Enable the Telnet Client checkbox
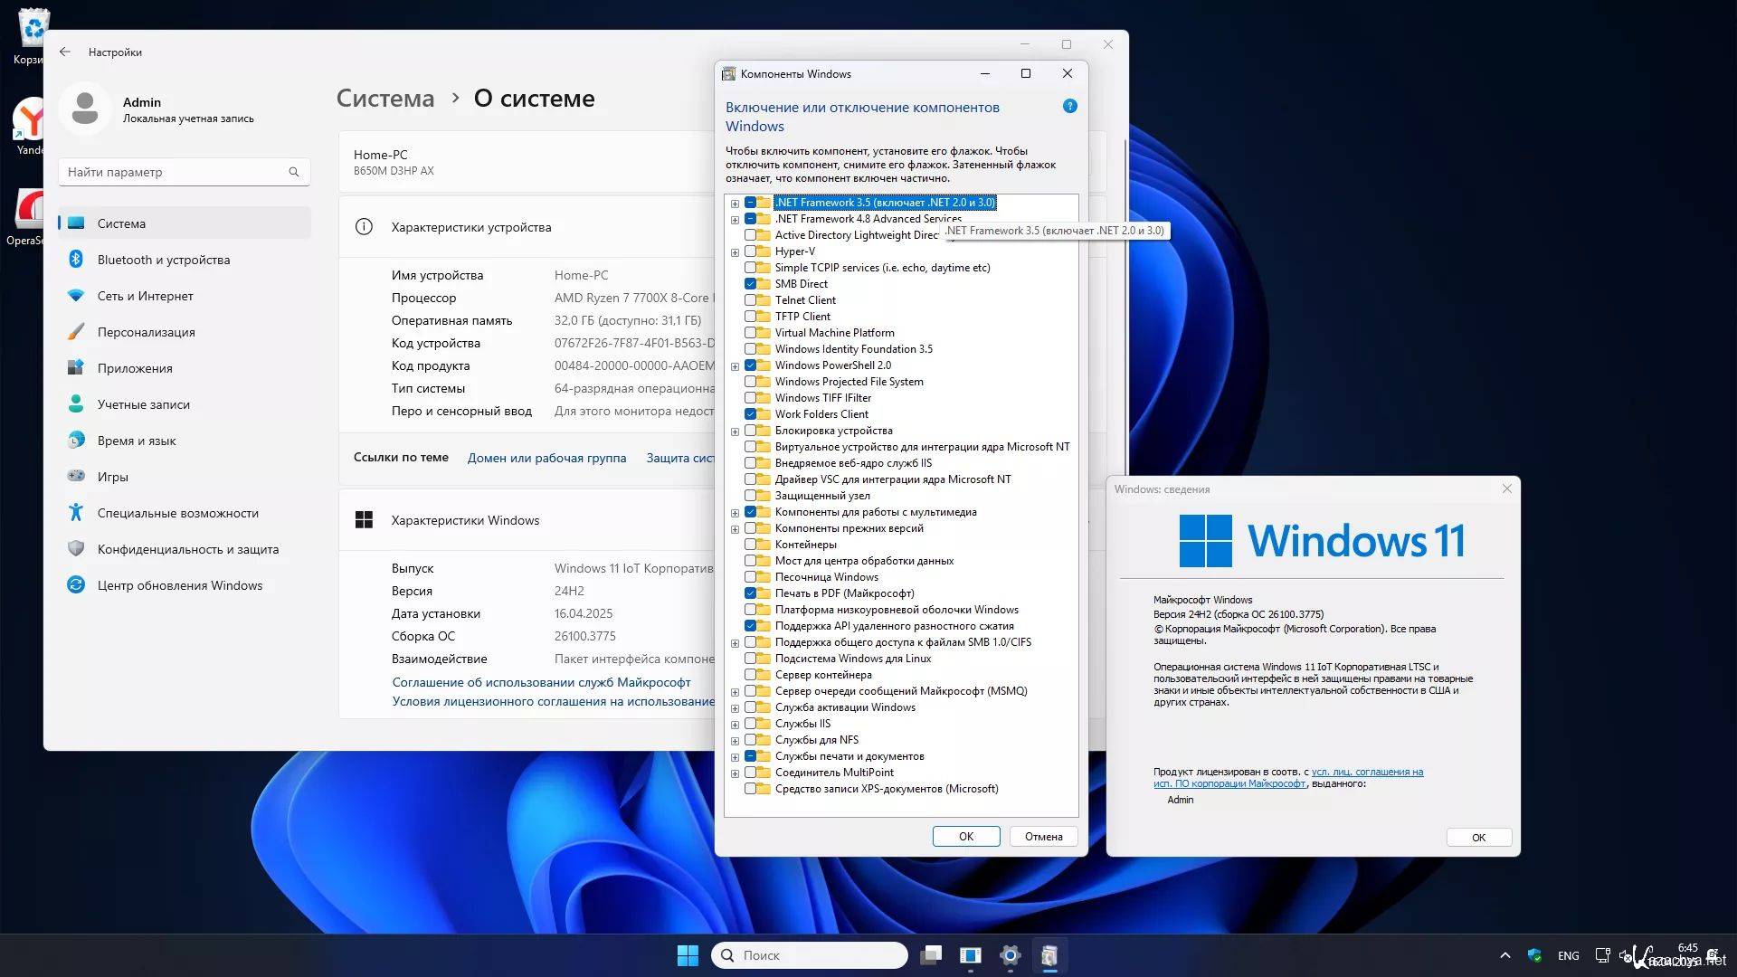 point(750,300)
